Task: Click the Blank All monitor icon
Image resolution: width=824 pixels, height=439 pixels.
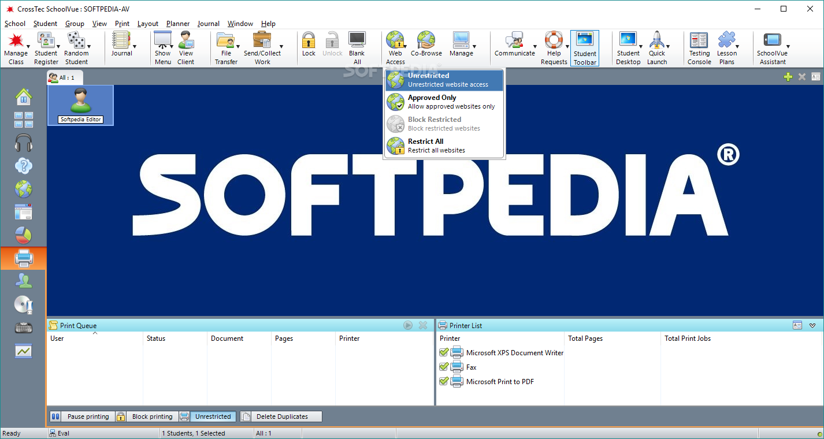Action: click(x=357, y=40)
